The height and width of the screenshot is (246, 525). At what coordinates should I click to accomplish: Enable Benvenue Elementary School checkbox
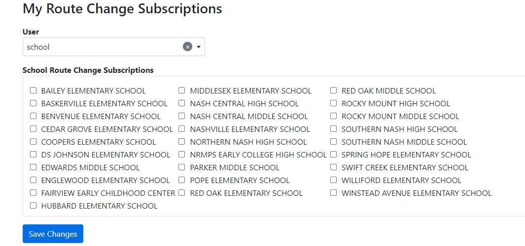click(x=34, y=116)
